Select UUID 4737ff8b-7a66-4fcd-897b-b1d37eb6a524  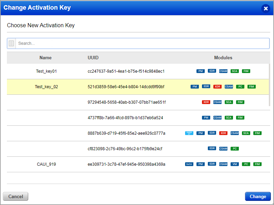tap(125, 118)
